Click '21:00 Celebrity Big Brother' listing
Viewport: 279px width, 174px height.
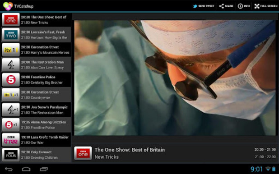(x=42, y=82)
